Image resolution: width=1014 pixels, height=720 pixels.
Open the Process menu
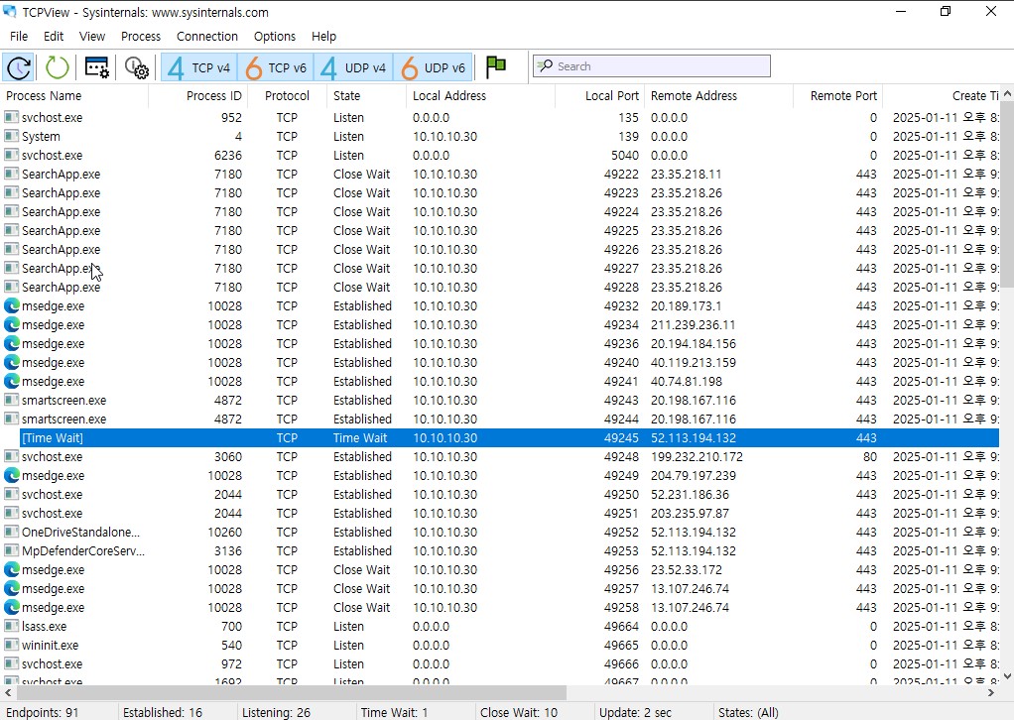tap(140, 36)
